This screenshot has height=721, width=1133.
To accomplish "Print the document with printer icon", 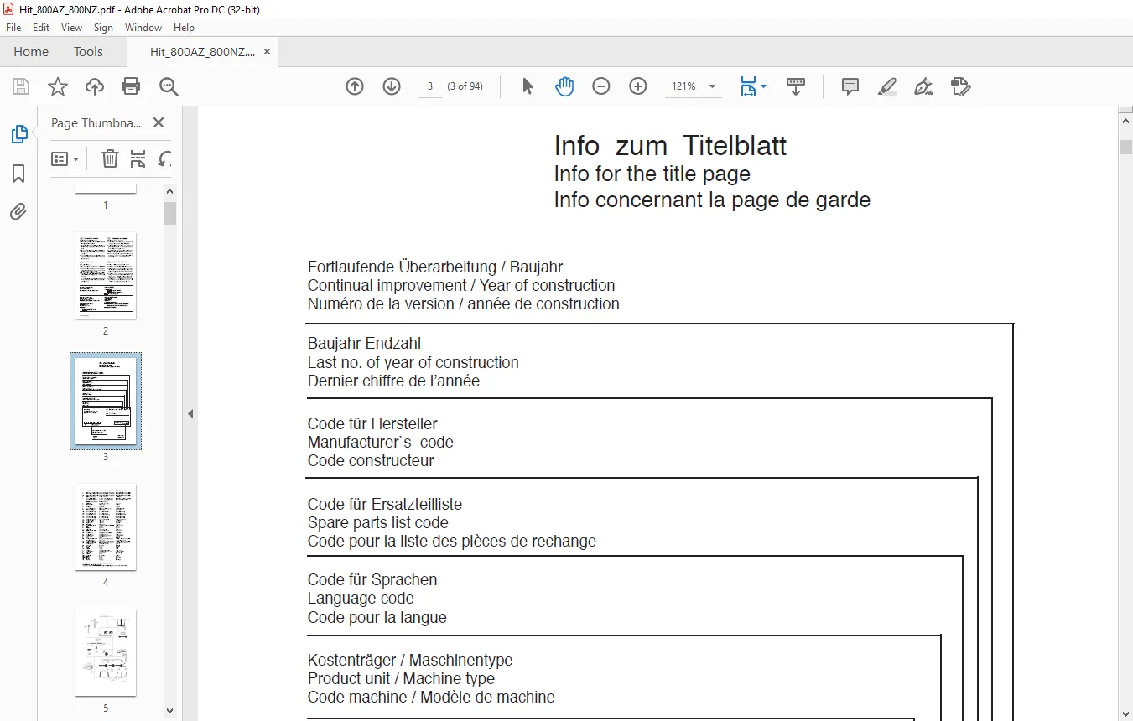I will pos(131,86).
